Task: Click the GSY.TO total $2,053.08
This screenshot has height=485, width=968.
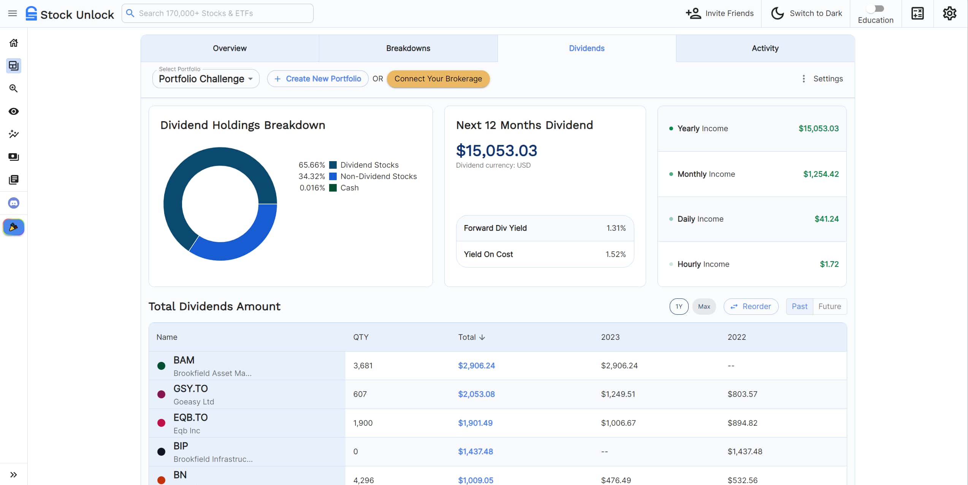Action: pos(476,394)
